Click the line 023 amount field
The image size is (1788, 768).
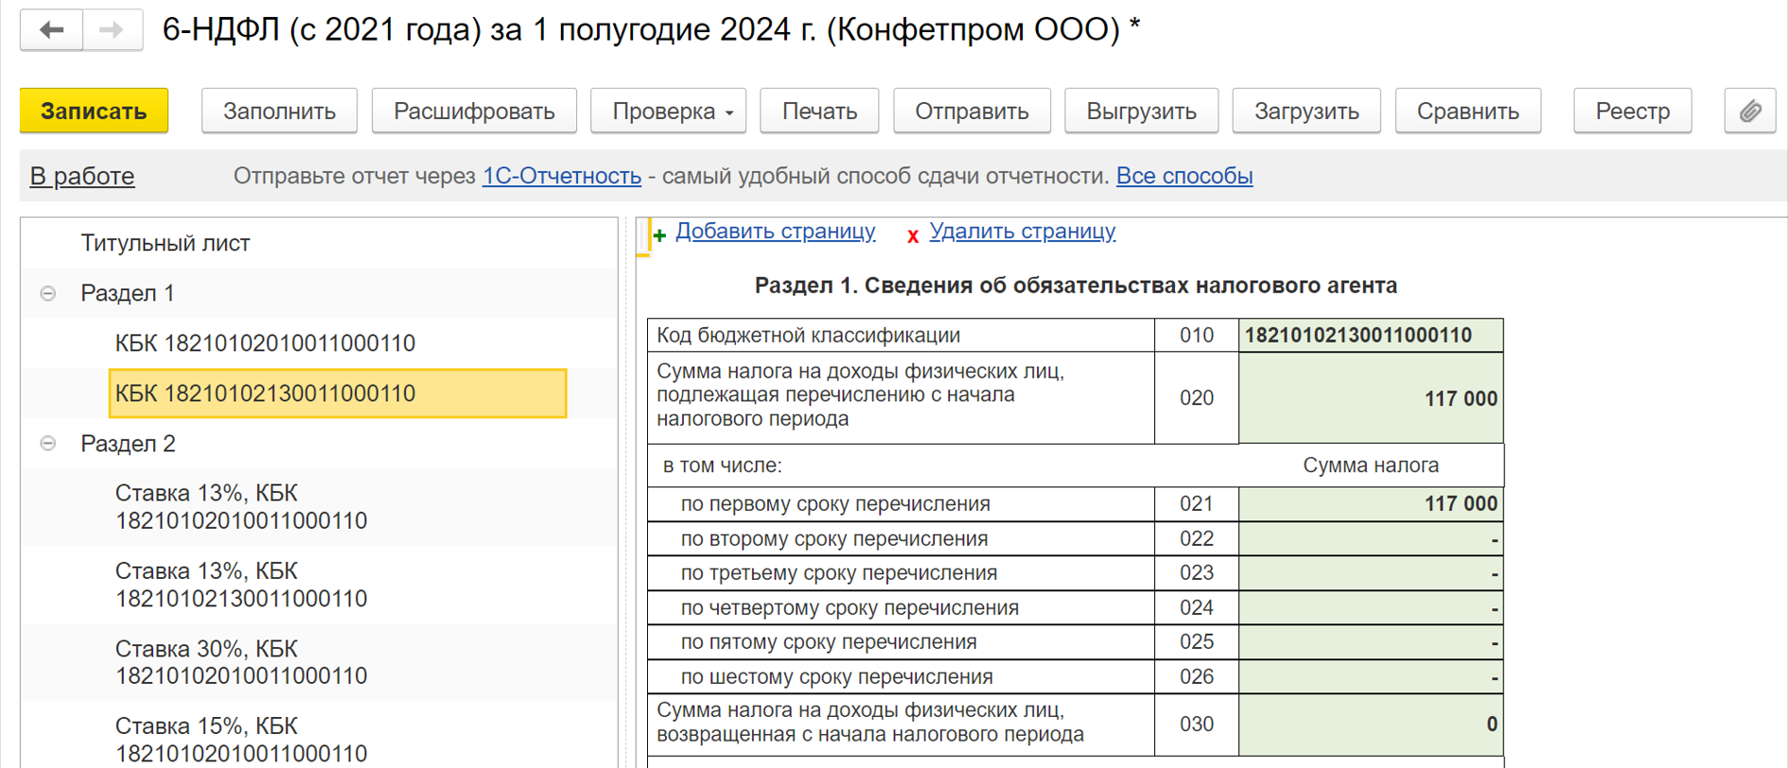(x=1371, y=573)
